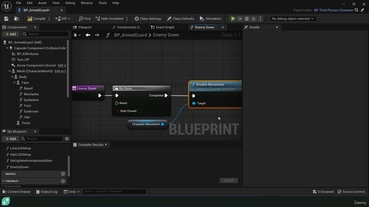Select the Text_HP component
Viewport: 369px width, 207px height.
[23, 60]
